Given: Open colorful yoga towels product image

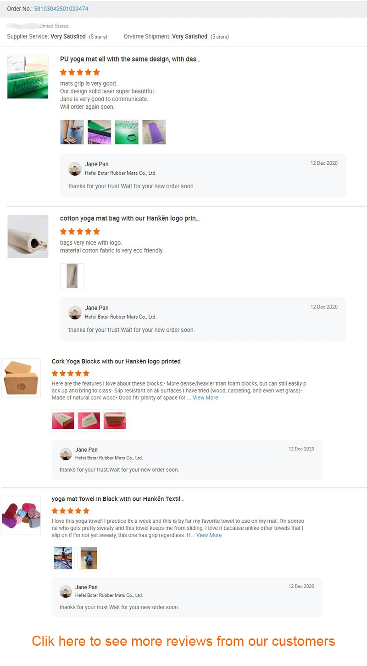Looking at the screenshot, I should [21, 515].
